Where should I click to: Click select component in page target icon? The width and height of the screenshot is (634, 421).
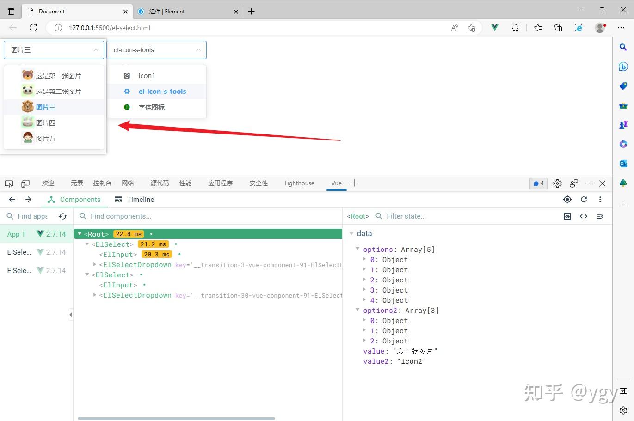tap(567, 200)
